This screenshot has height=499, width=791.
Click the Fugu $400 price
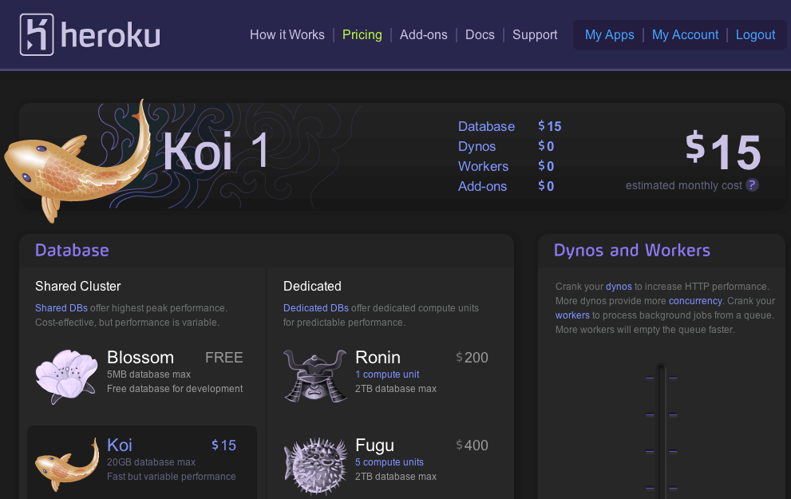coord(472,446)
